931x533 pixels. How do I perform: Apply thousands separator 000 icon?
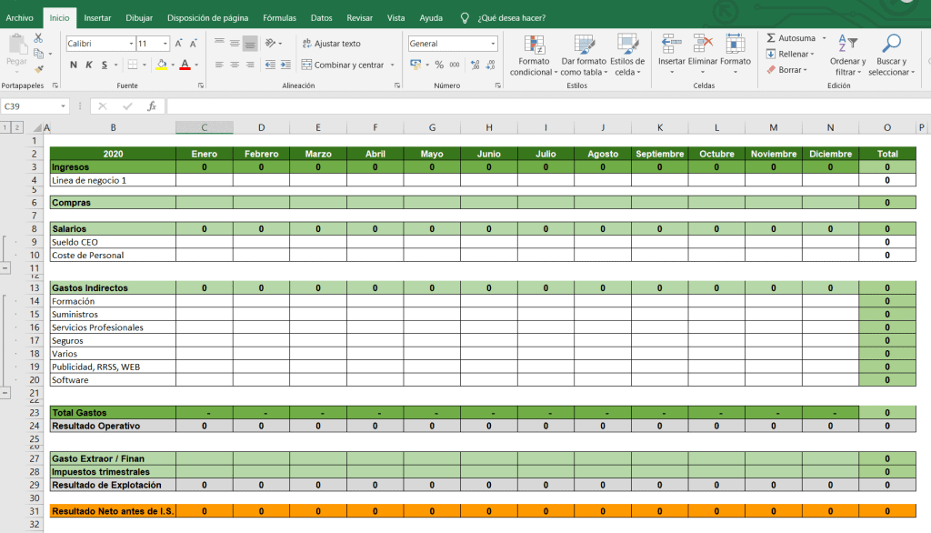point(455,65)
